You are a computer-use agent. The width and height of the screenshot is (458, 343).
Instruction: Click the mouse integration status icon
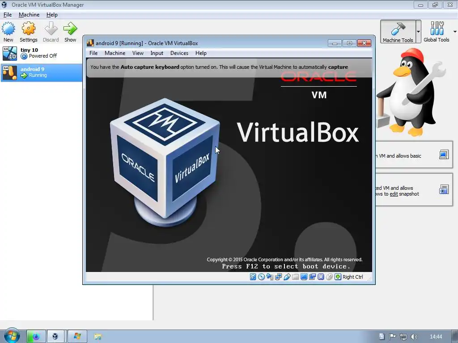coord(329,277)
